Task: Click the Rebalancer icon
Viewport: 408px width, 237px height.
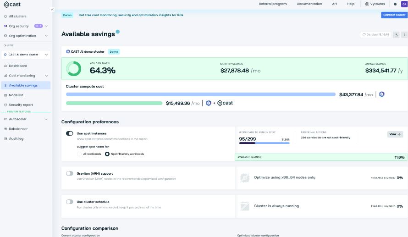Action: (6, 129)
